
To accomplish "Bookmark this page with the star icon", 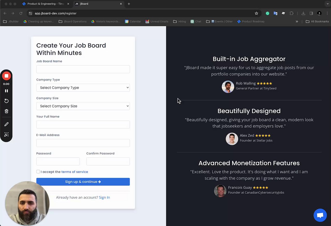I will point(256,13).
